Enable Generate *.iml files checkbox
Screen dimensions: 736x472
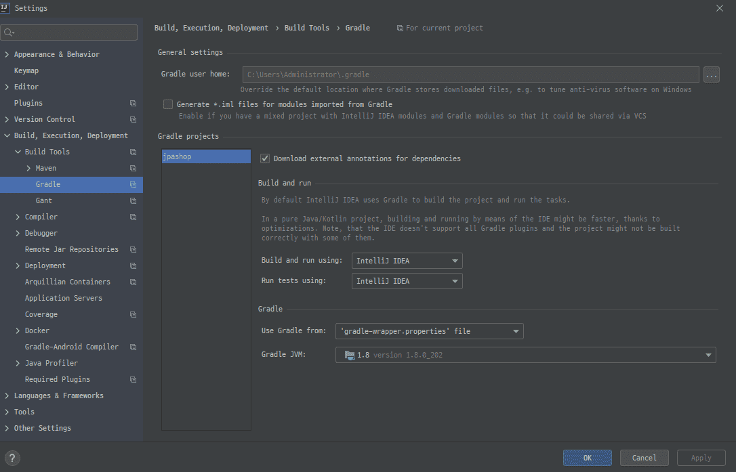[168, 104]
